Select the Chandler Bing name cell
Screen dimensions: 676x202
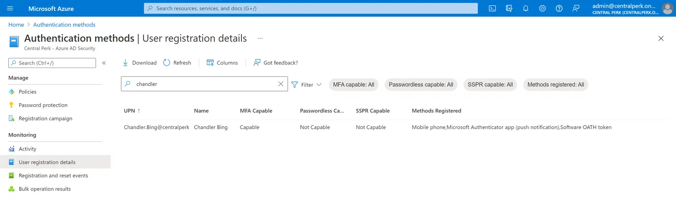tap(211, 127)
